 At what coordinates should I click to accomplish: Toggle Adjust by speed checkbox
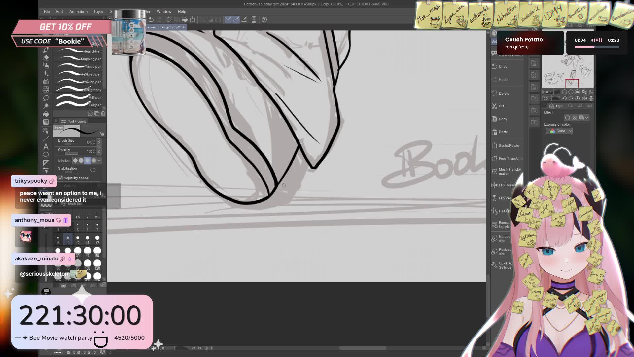tap(61, 178)
